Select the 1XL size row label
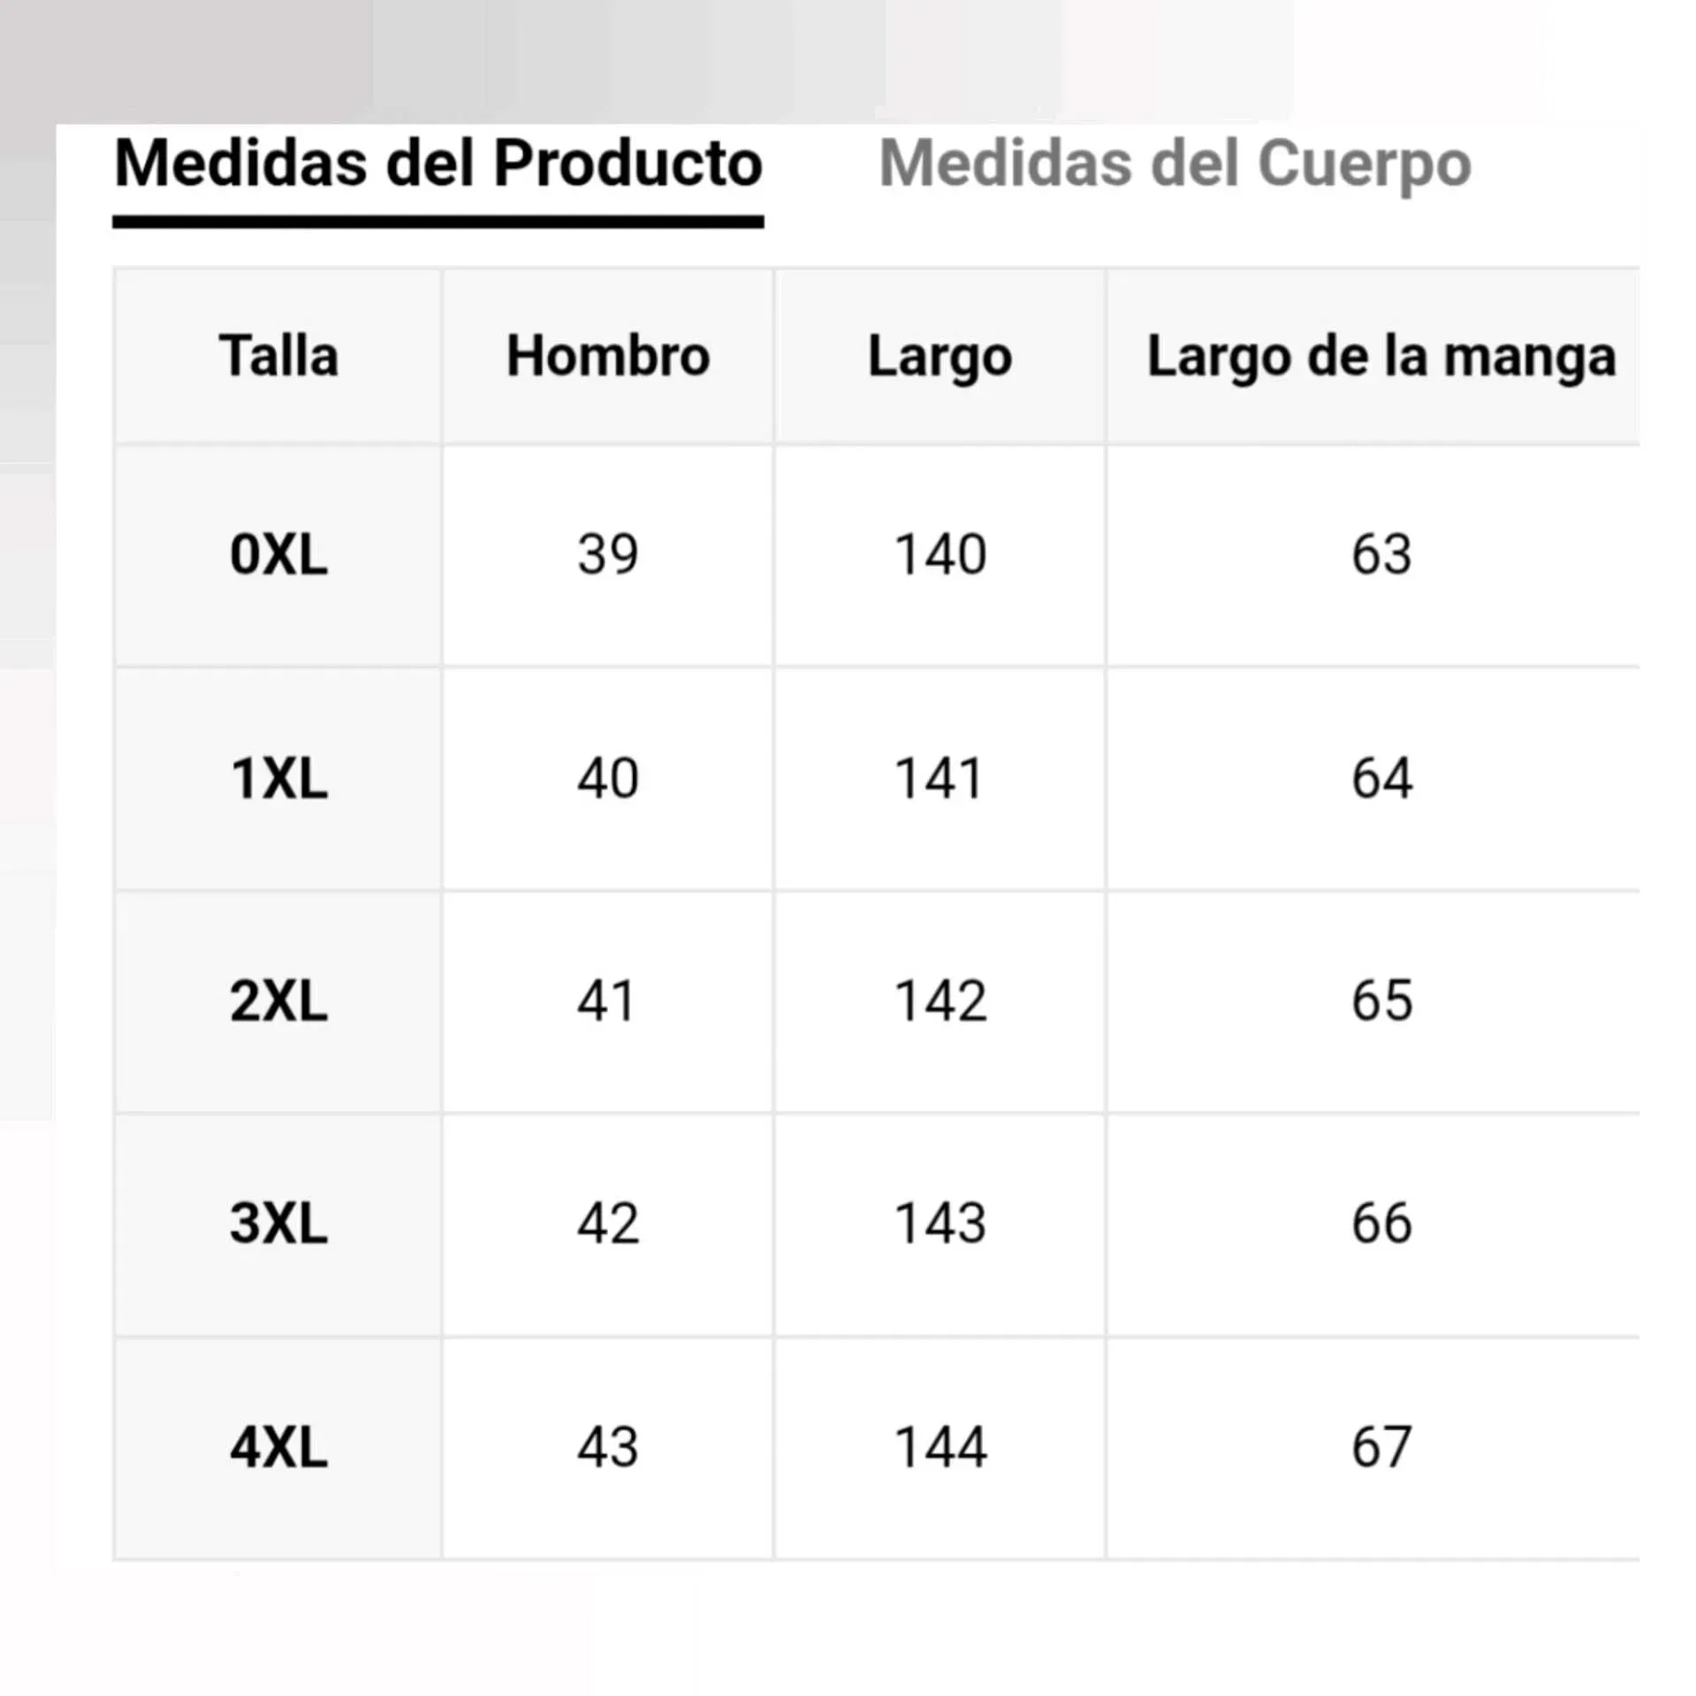This screenshot has width=1696, height=1696. [278, 779]
